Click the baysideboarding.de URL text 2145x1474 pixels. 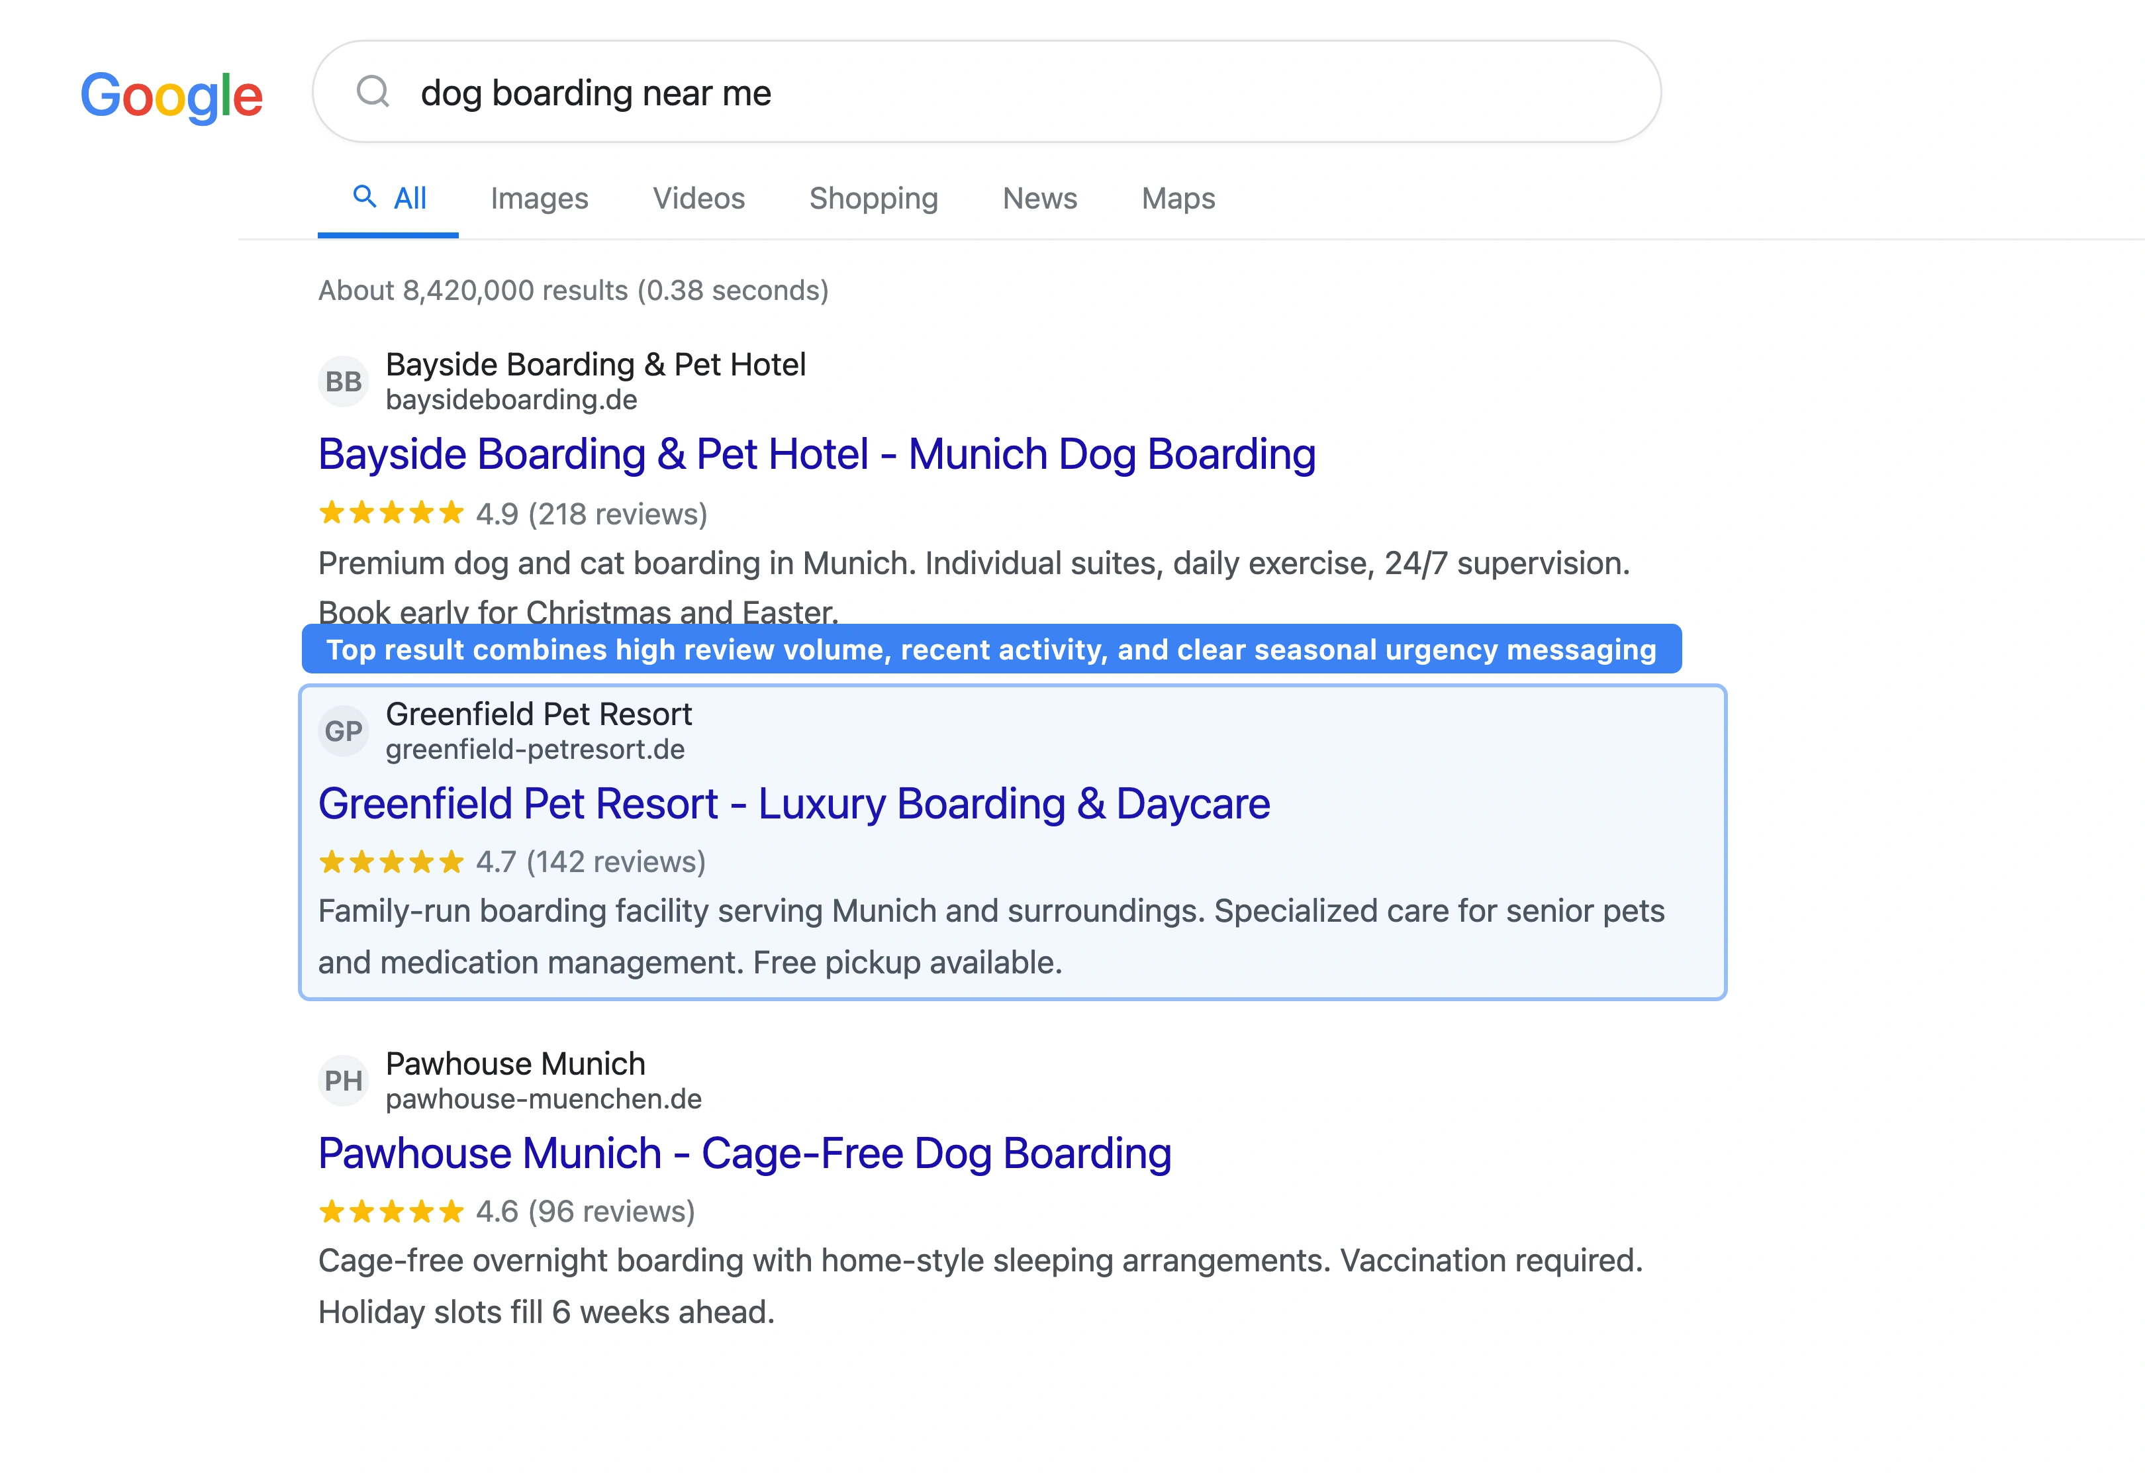510,400
